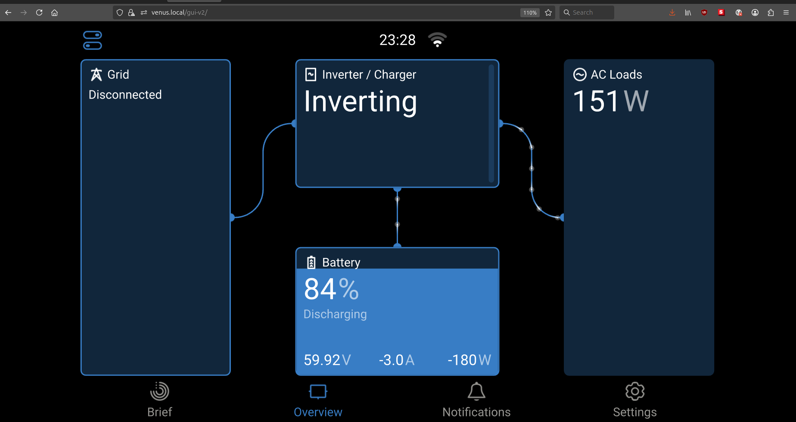Open the switch pane toggle icon
Screen dimensions: 796x422
[92, 40]
